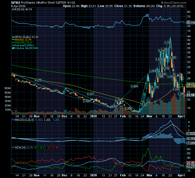Screen dimensions: 195x178
Task: Click the 44 price axis label
Action: (x=189, y=36)
